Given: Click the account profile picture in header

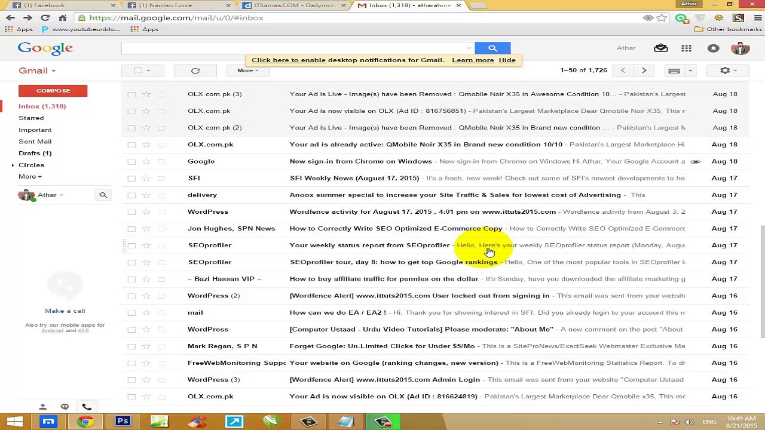Looking at the screenshot, I should point(740,48).
